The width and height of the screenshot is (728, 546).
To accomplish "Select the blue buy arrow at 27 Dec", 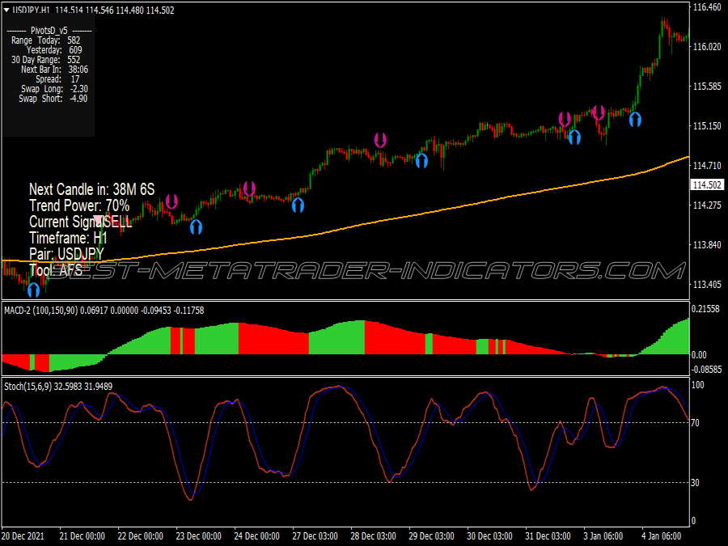I will [x=298, y=205].
